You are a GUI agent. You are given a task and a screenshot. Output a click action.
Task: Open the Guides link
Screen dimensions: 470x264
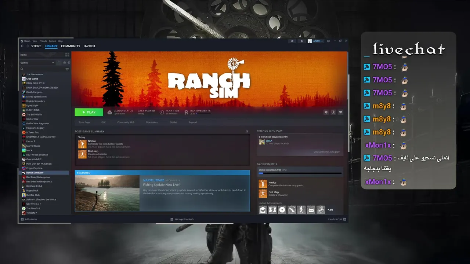pos(173,122)
